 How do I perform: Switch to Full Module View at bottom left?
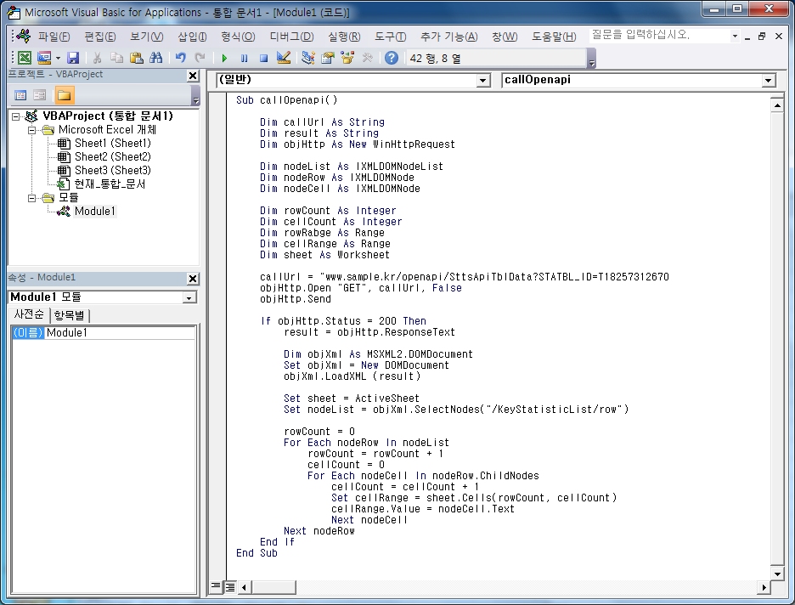click(229, 586)
